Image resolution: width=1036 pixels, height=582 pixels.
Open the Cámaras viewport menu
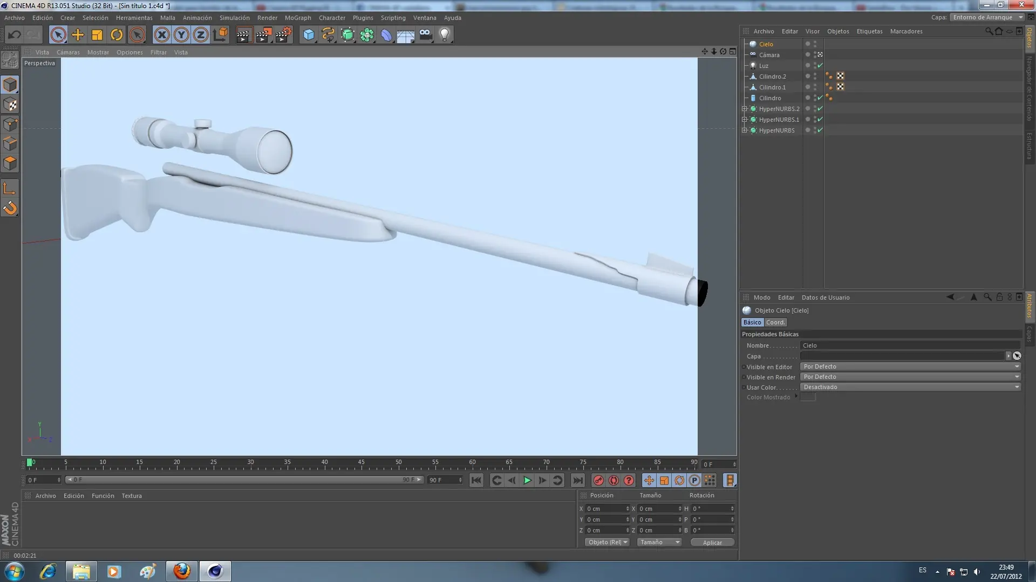coord(68,52)
